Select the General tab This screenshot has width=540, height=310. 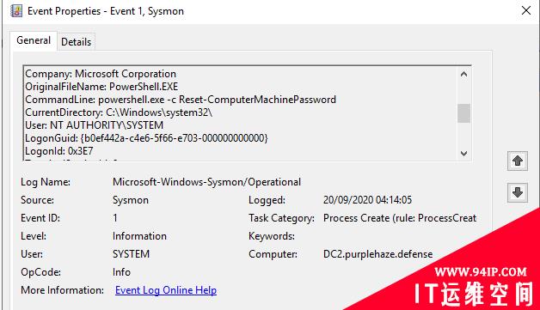(x=34, y=40)
